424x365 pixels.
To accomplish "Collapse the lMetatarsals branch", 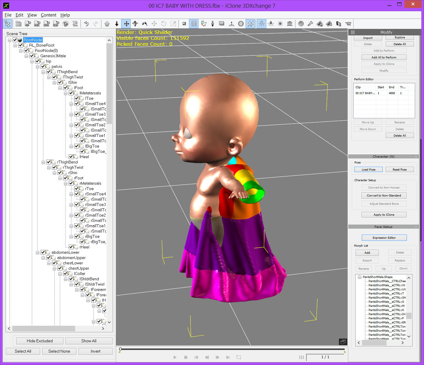I will point(65,93).
